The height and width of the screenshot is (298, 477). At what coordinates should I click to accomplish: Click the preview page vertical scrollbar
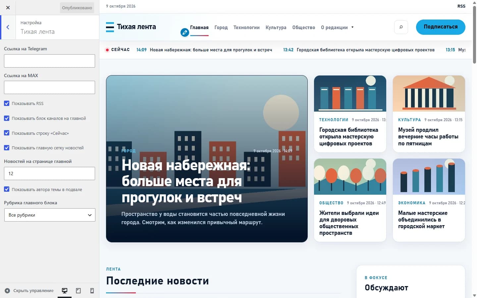pos(474,34)
